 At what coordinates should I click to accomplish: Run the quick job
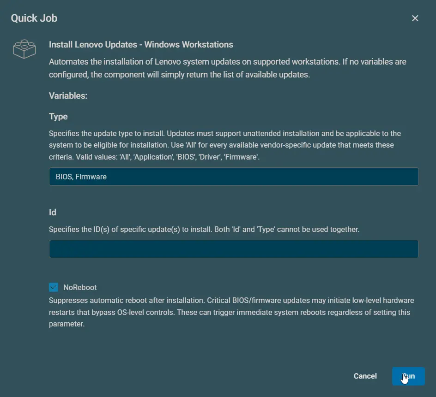click(x=408, y=376)
